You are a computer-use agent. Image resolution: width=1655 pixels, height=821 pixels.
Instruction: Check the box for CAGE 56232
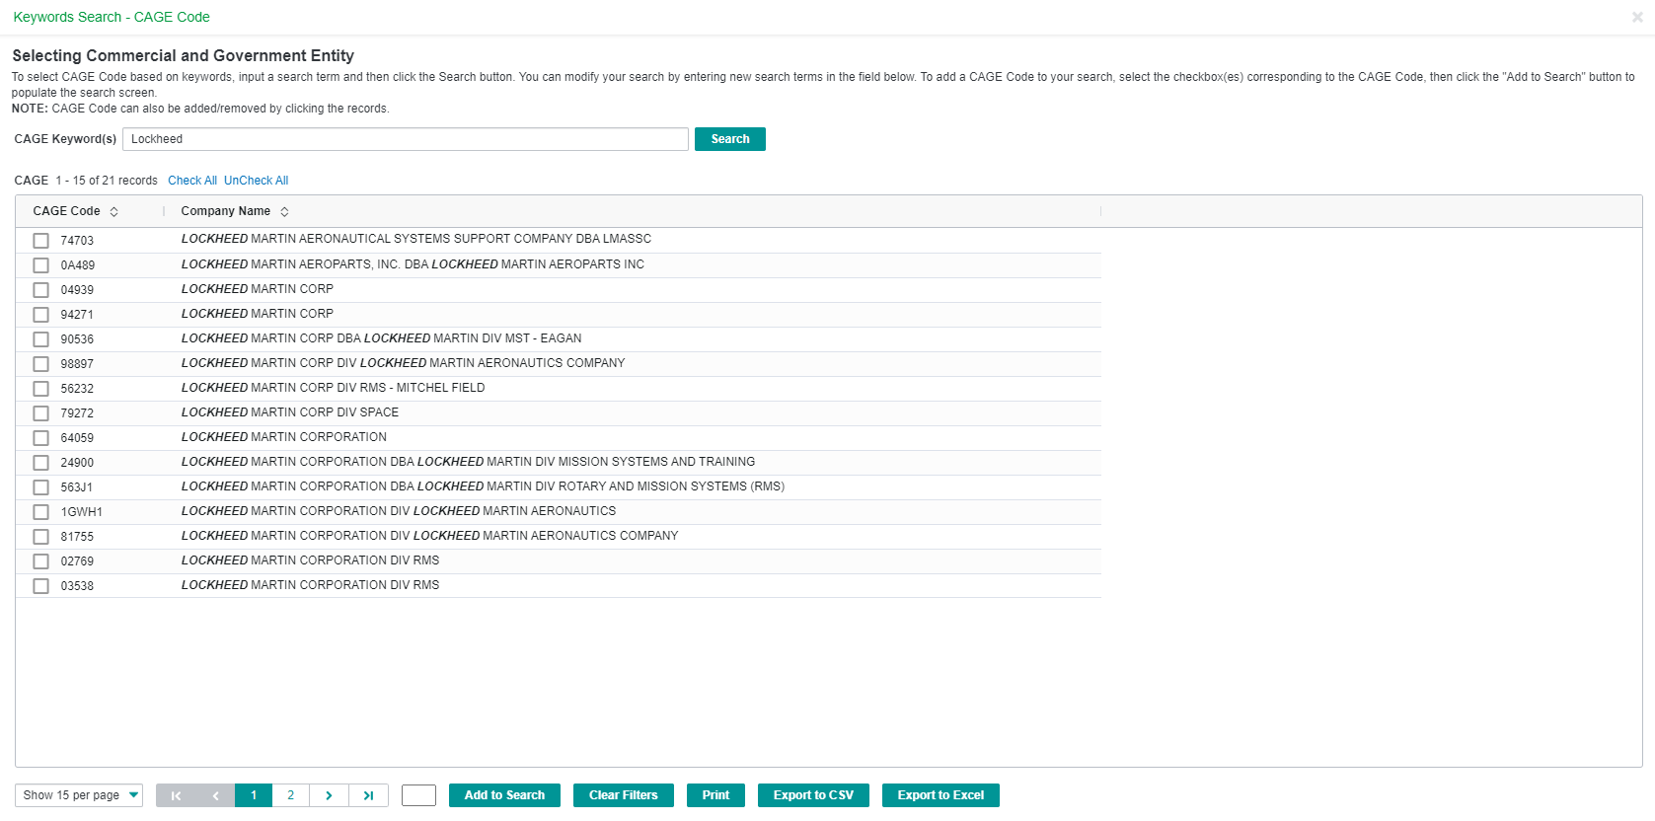(x=40, y=389)
